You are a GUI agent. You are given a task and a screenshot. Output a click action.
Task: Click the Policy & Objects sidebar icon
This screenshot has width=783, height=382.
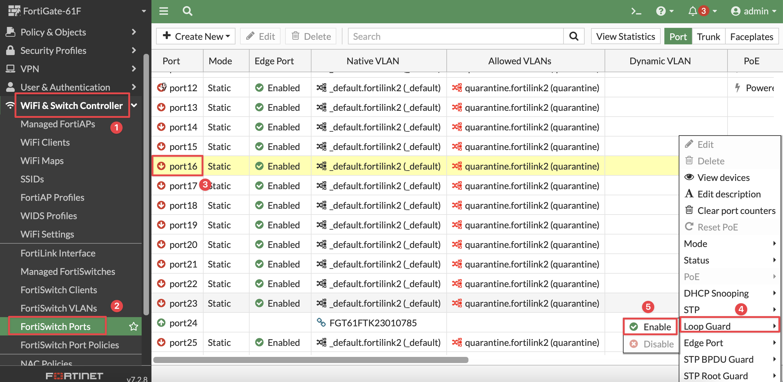tap(10, 32)
